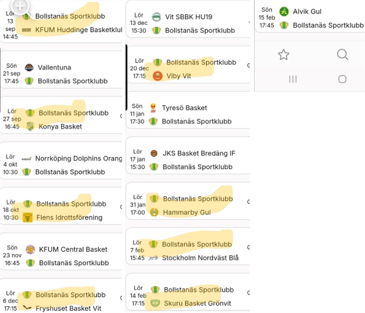This screenshot has height=313, width=365.
Task: Open the Vallentuna team name
Action: [54, 67]
